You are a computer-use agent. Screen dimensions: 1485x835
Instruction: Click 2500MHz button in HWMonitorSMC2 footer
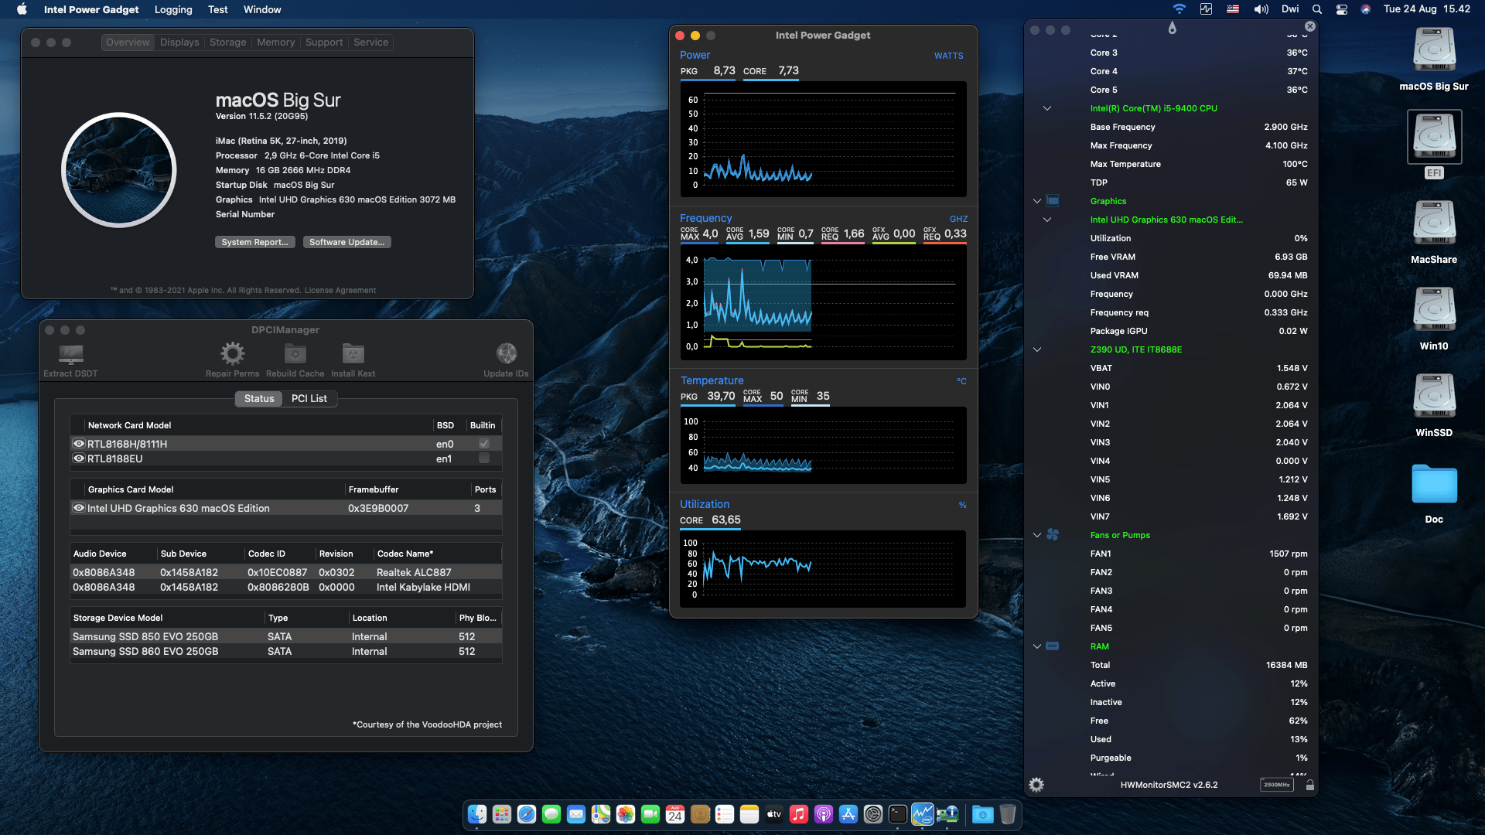pos(1276,785)
